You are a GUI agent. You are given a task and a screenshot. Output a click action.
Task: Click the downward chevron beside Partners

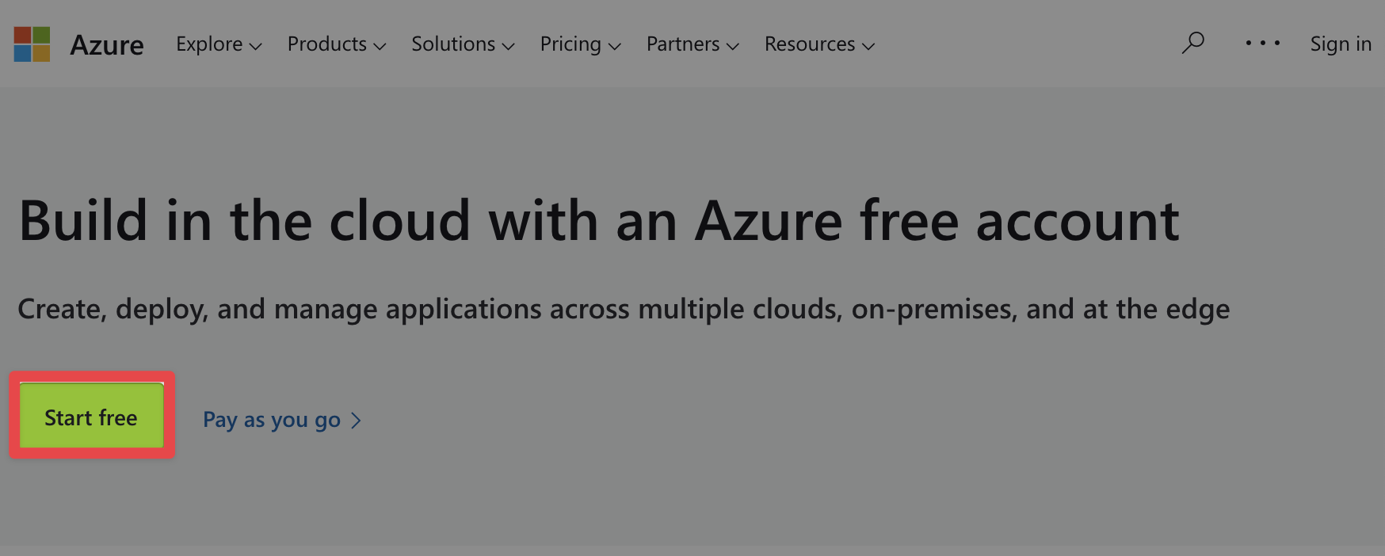(733, 47)
